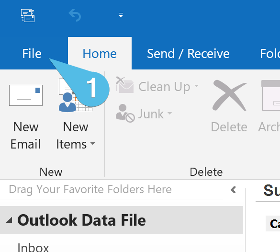Select the Inbox folder
Viewport: 280px width, 252px height.
33,247
